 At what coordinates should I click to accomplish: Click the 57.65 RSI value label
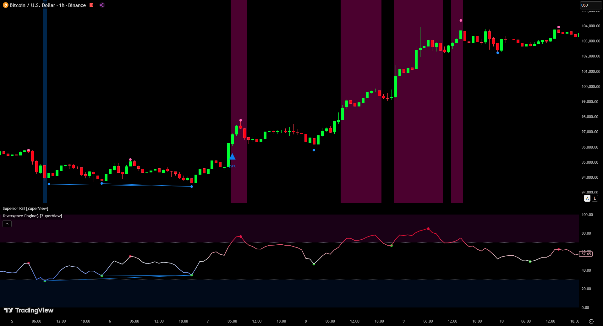(586, 254)
